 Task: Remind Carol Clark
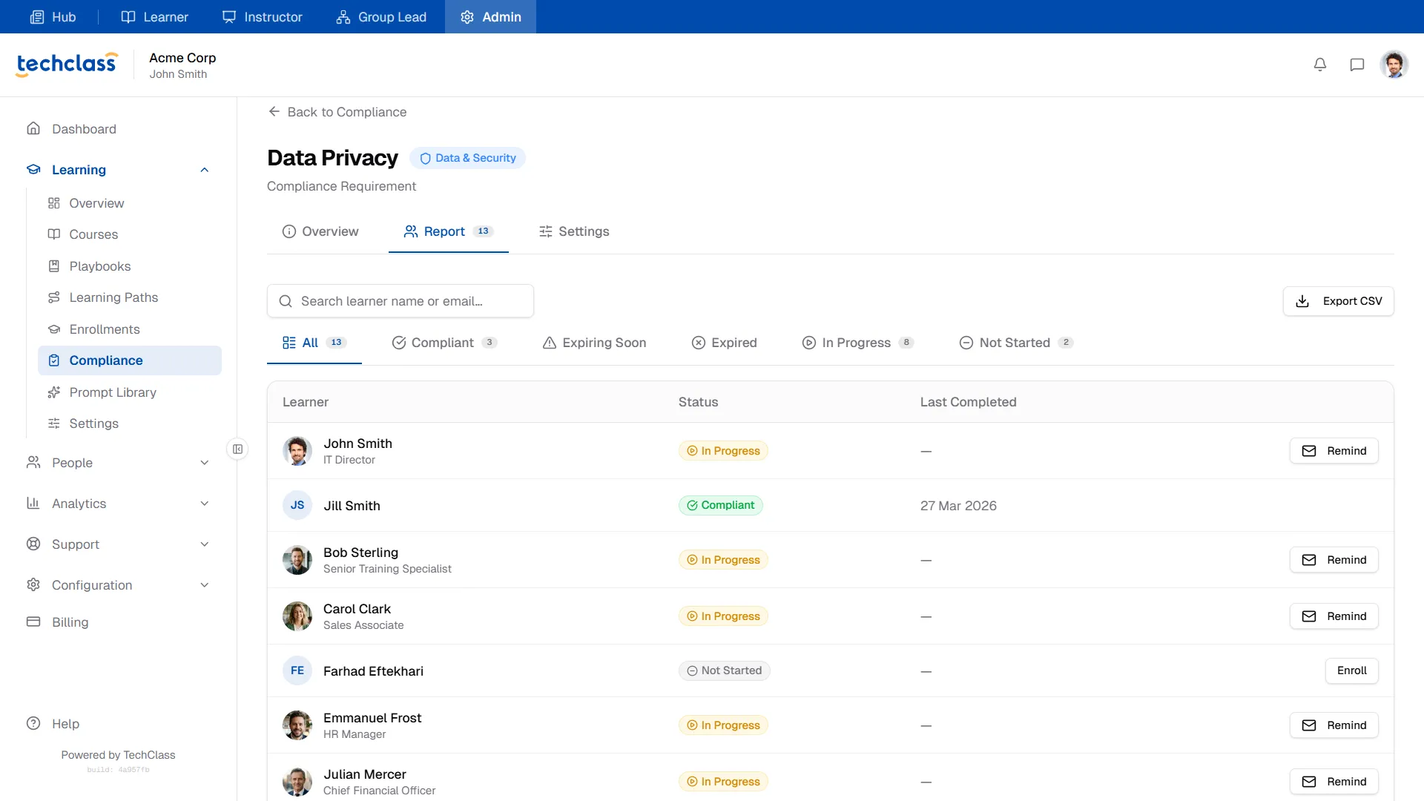pyautogui.click(x=1334, y=616)
